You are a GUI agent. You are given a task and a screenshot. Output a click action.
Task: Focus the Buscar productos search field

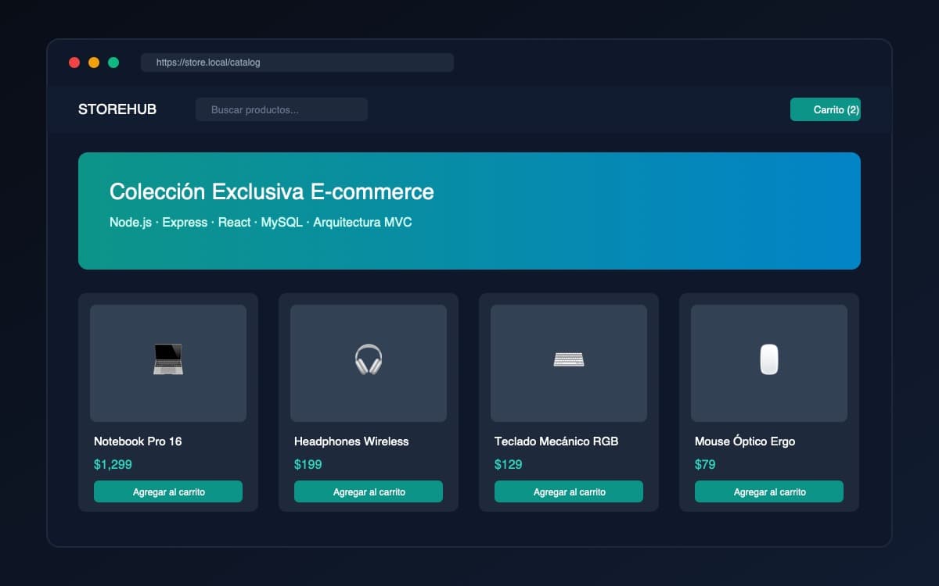point(282,109)
